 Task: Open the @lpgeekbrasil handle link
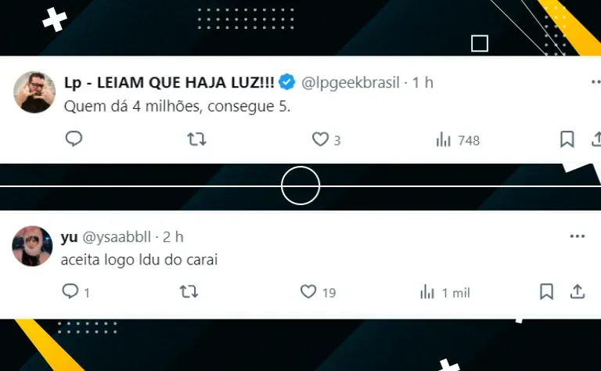[x=351, y=82]
